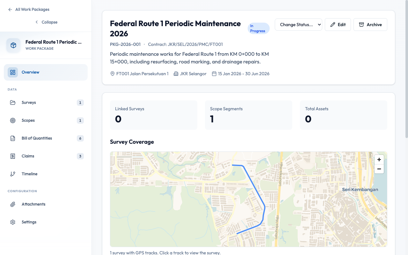Open Bill of Quantities via its document icon

[12, 138]
